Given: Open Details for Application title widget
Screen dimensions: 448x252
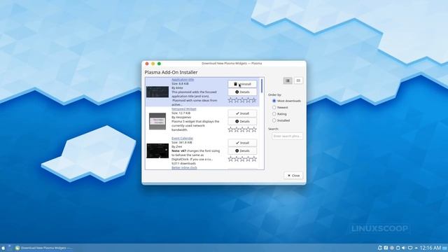Looking at the screenshot, I should coord(242,92).
